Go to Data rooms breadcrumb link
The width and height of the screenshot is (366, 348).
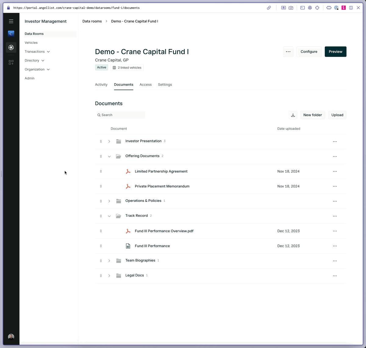(x=92, y=21)
